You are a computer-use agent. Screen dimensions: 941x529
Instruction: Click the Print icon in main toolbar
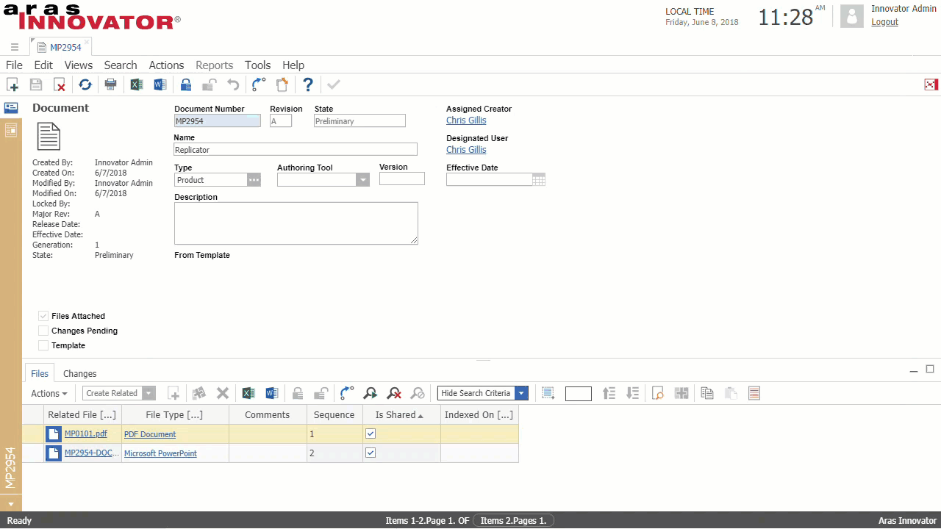110,84
